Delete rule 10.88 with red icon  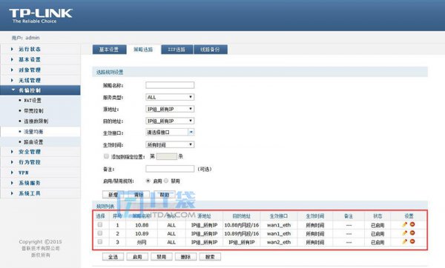[x=412, y=224]
